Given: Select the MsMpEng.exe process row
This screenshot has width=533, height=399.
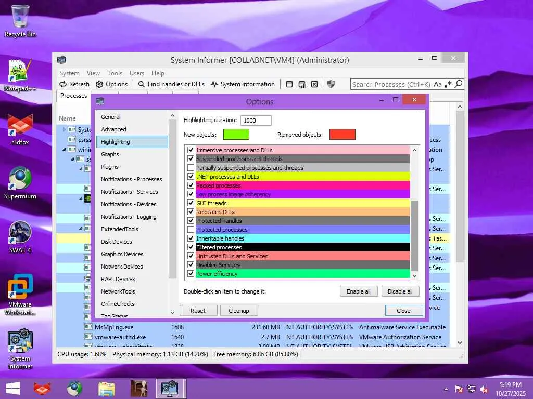Looking at the screenshot, I should click(x=252, y=327).
